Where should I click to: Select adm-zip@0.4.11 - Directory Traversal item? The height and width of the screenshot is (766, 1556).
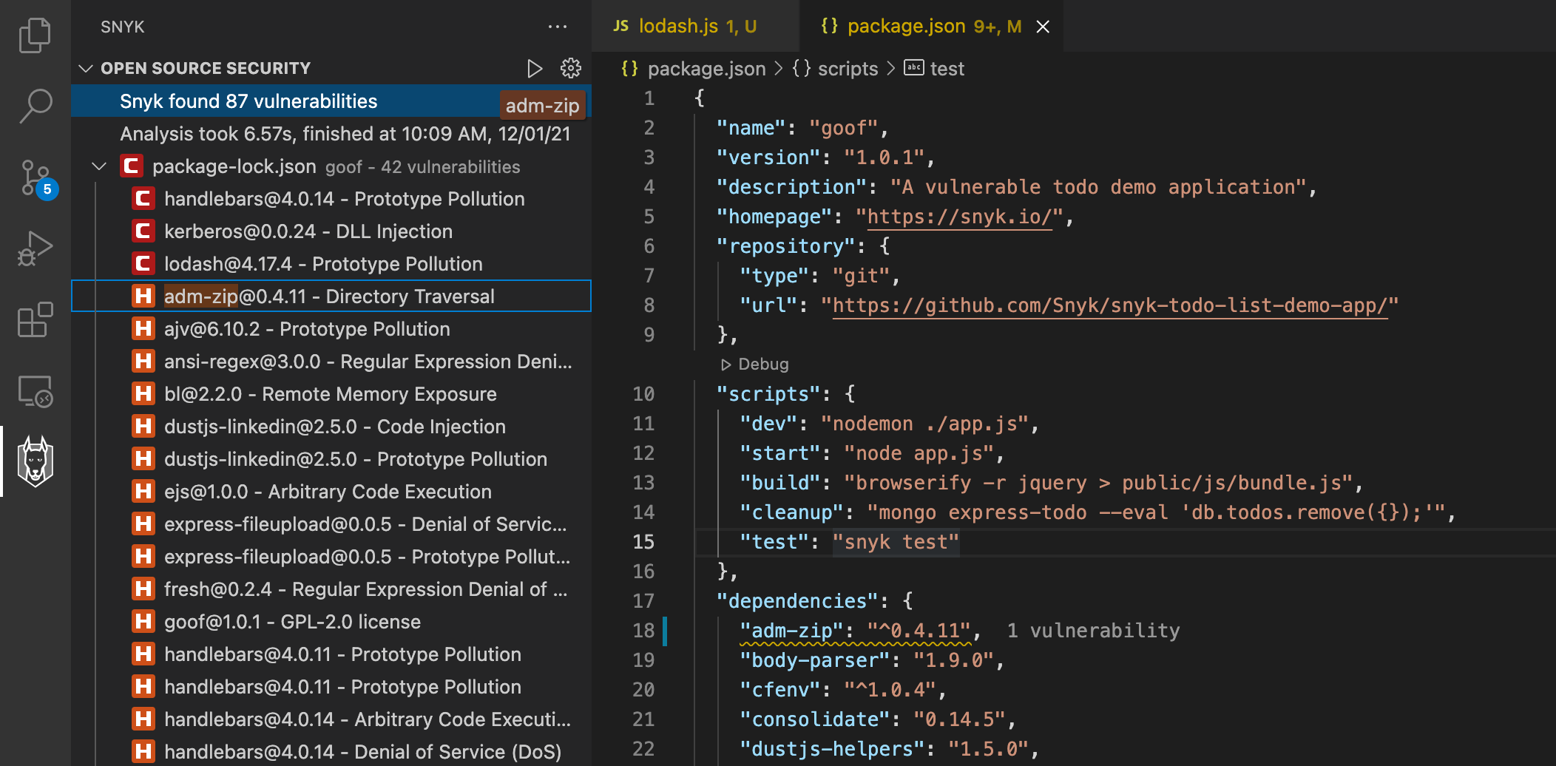tap(331, 296)
